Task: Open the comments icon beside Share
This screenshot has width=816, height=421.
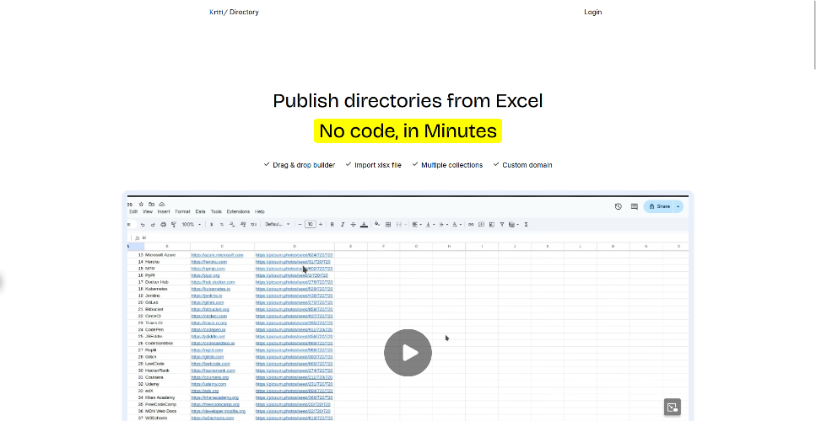Action: pyautogui.click(x=635, y=206)
